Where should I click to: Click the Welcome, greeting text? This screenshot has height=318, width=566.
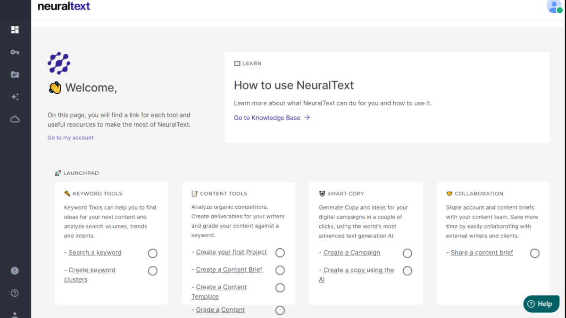pyautogui.click(x=91, y=88)
